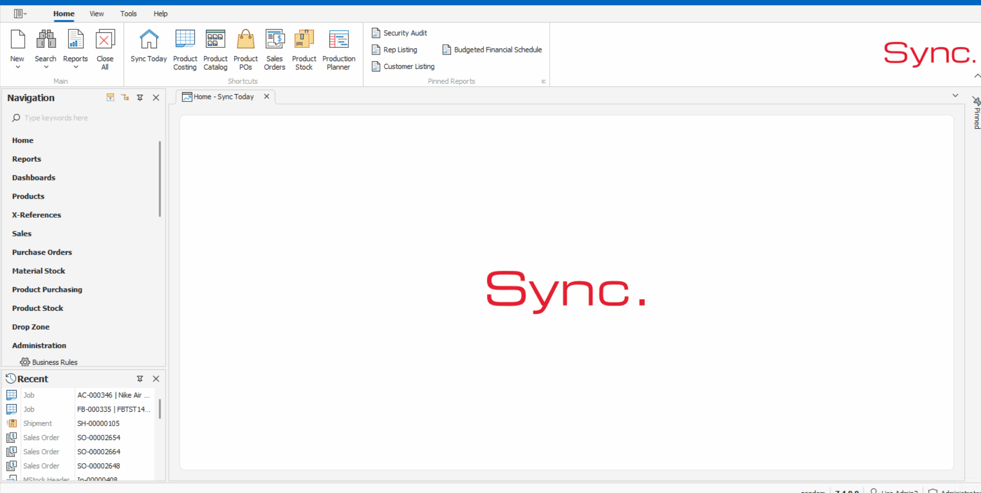Open the Search binoculars tool
981x493 pixels.
(46, 40)
